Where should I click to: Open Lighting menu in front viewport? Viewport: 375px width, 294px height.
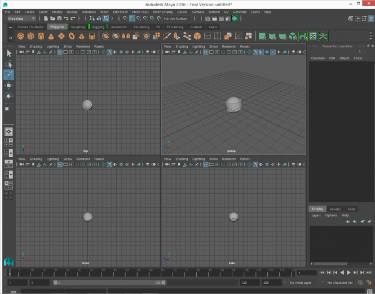click(x=52, y=159)
